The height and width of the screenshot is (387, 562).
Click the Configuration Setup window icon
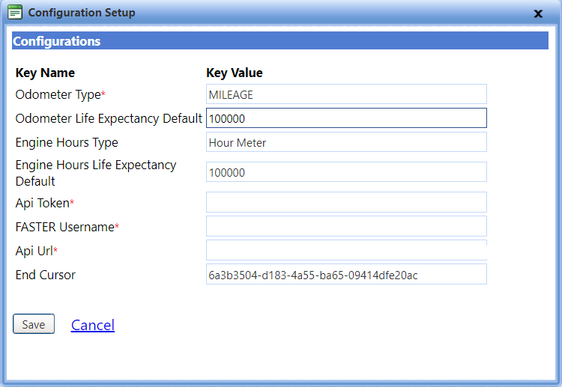[x=15, y=12]
